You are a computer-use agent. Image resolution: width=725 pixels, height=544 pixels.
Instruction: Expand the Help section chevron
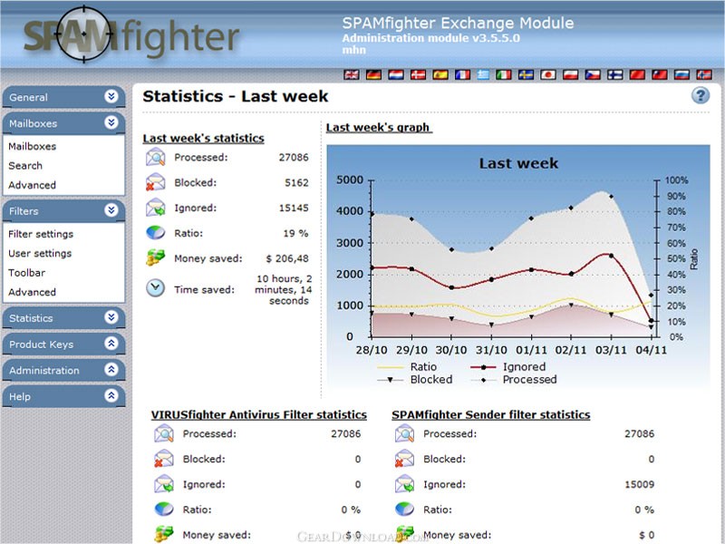[111, 395]
